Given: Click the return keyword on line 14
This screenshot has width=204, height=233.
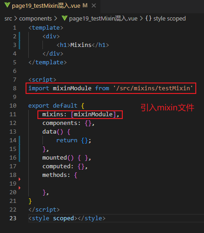Looking at the screenshot, I should 67,140.
